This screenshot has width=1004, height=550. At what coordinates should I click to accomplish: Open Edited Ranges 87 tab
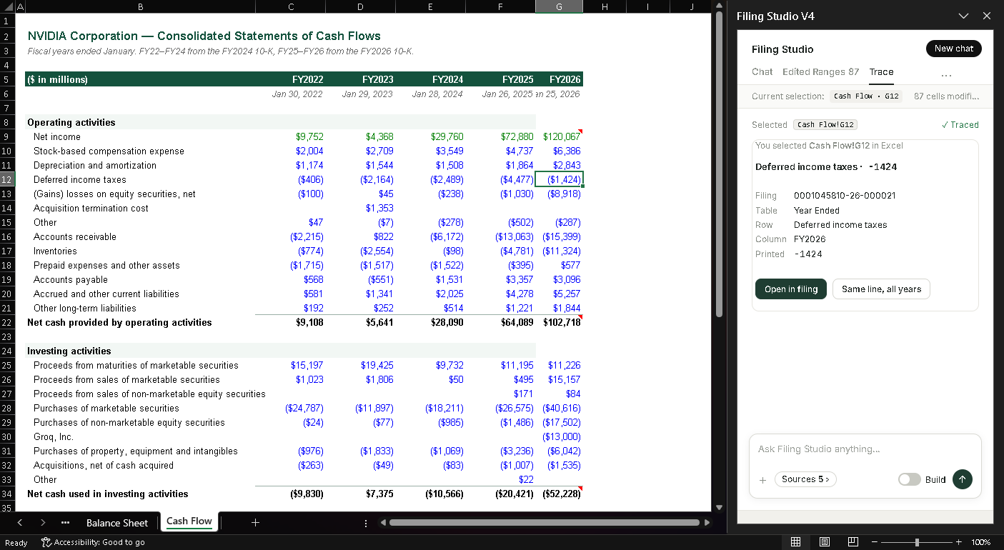[820, 71]
